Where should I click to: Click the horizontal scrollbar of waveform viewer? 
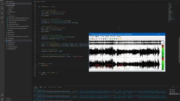126,71
